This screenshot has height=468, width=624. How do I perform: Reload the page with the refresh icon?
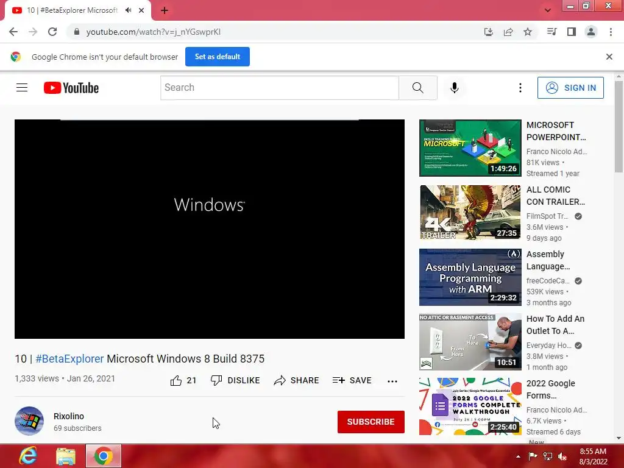coord(52,32)
